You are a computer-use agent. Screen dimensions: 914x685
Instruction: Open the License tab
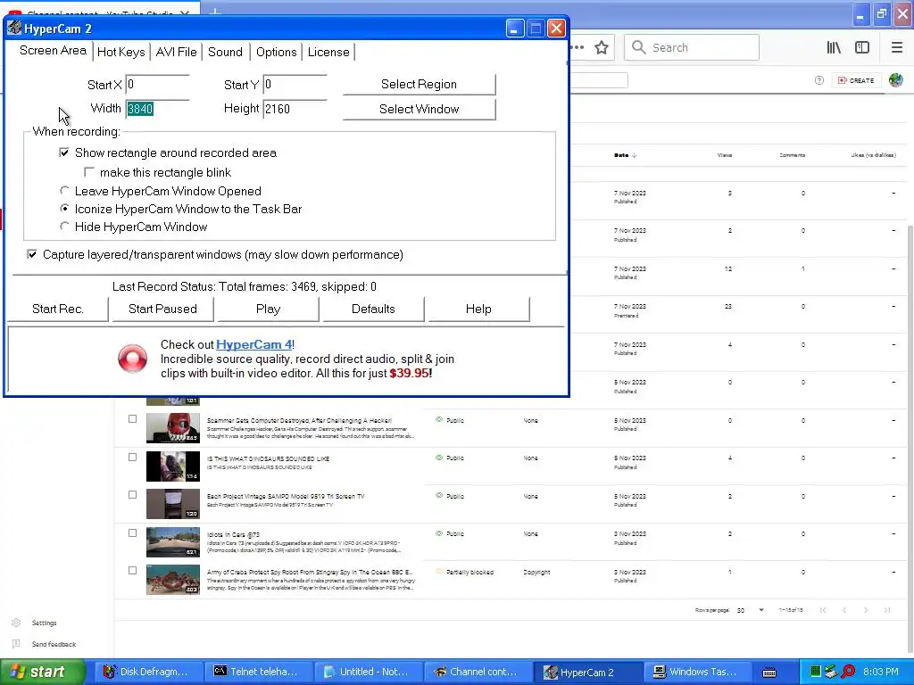pyautogui.click(x=328, y=52)
